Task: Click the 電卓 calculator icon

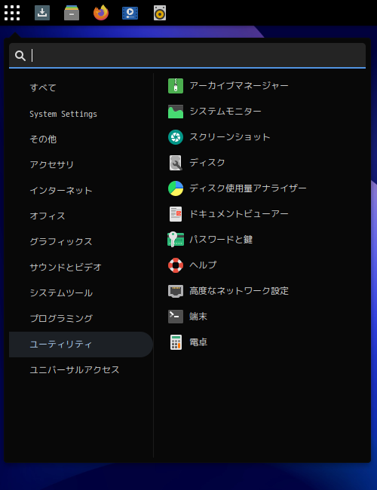Action: [176, 342]
